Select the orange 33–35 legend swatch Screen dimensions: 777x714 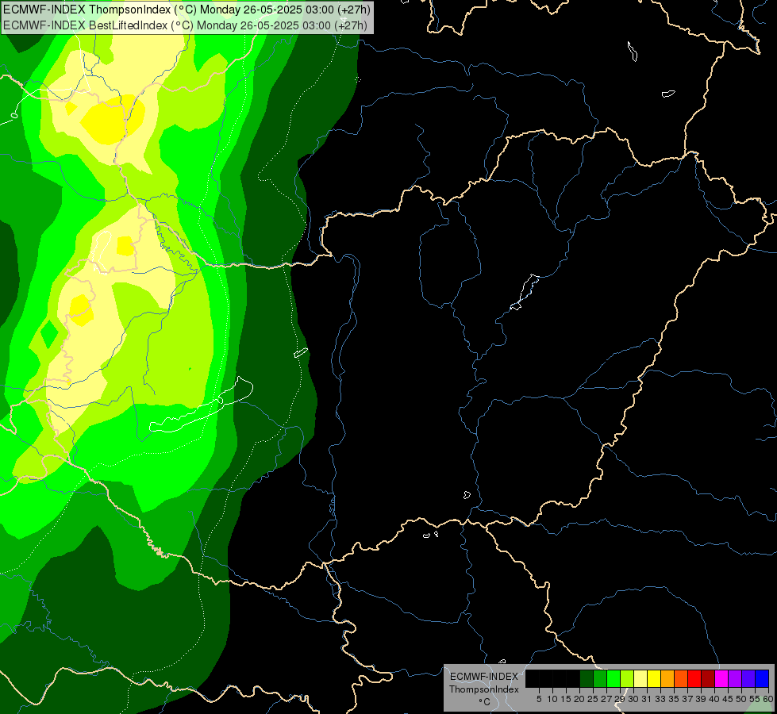click(x=667, y=678)
